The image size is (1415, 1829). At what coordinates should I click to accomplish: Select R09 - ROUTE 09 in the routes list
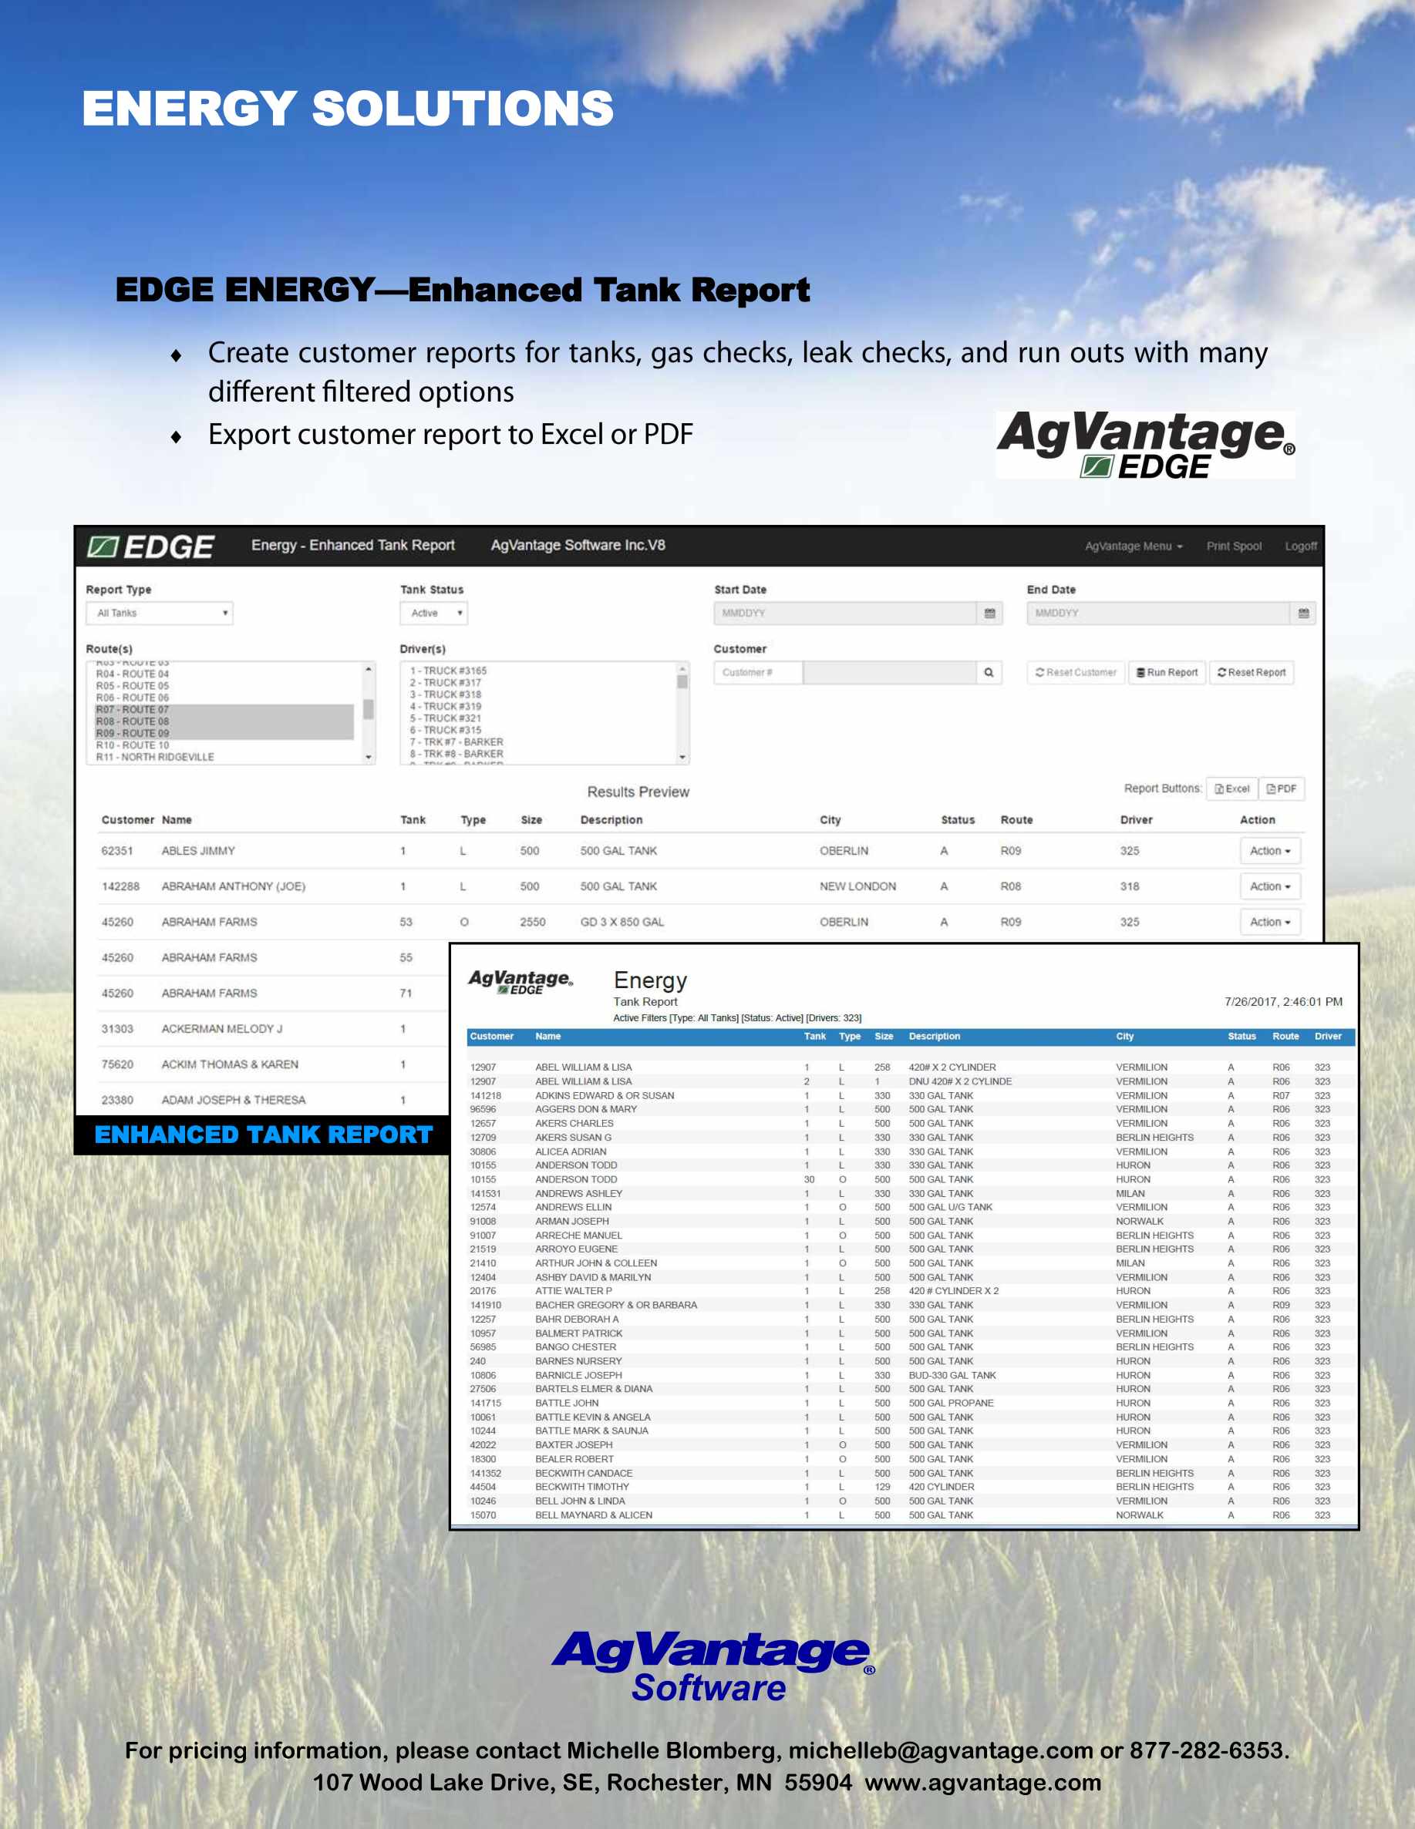[224, 733]
